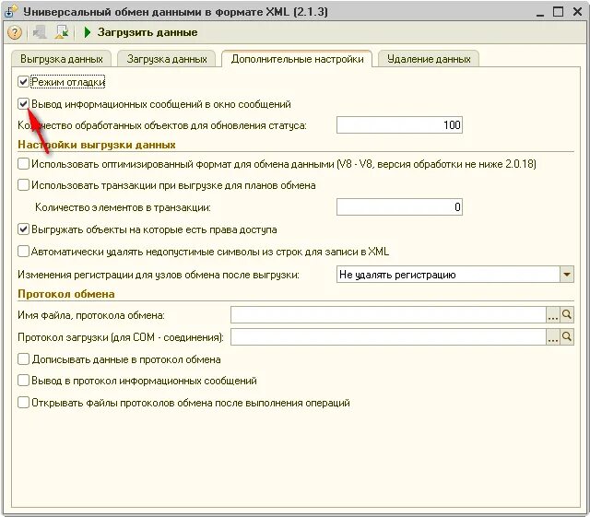This screenshot has width=590, height=517.
Task: Enable Открывать файлы протоколов обмена после выполнения
Action: (x=23, y=403)
